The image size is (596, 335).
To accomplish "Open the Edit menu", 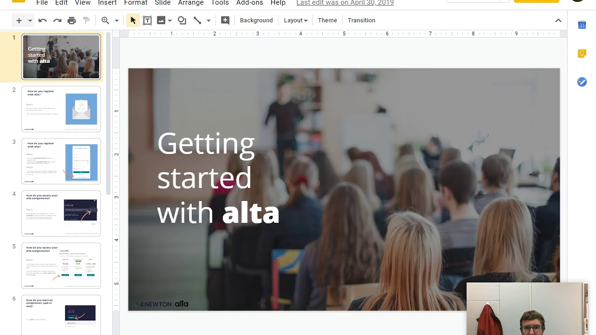I will pos(61,3).
